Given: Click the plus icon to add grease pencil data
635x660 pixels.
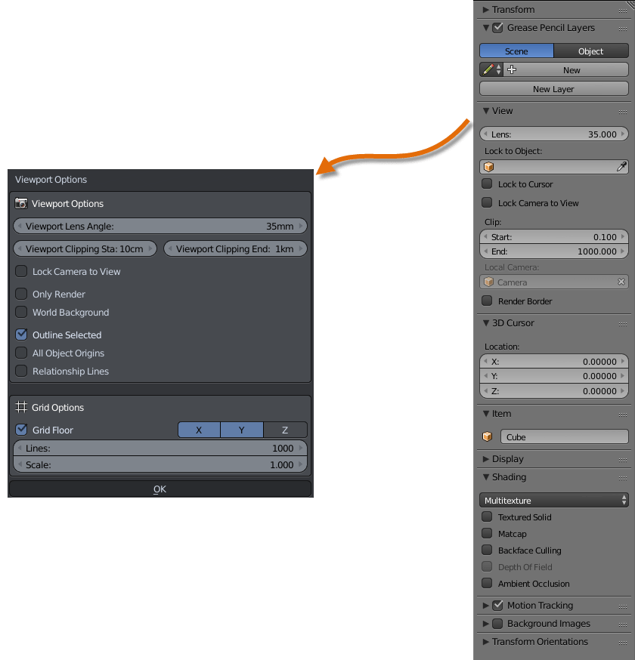Looking at the screenshot, I should click(512, 69).
